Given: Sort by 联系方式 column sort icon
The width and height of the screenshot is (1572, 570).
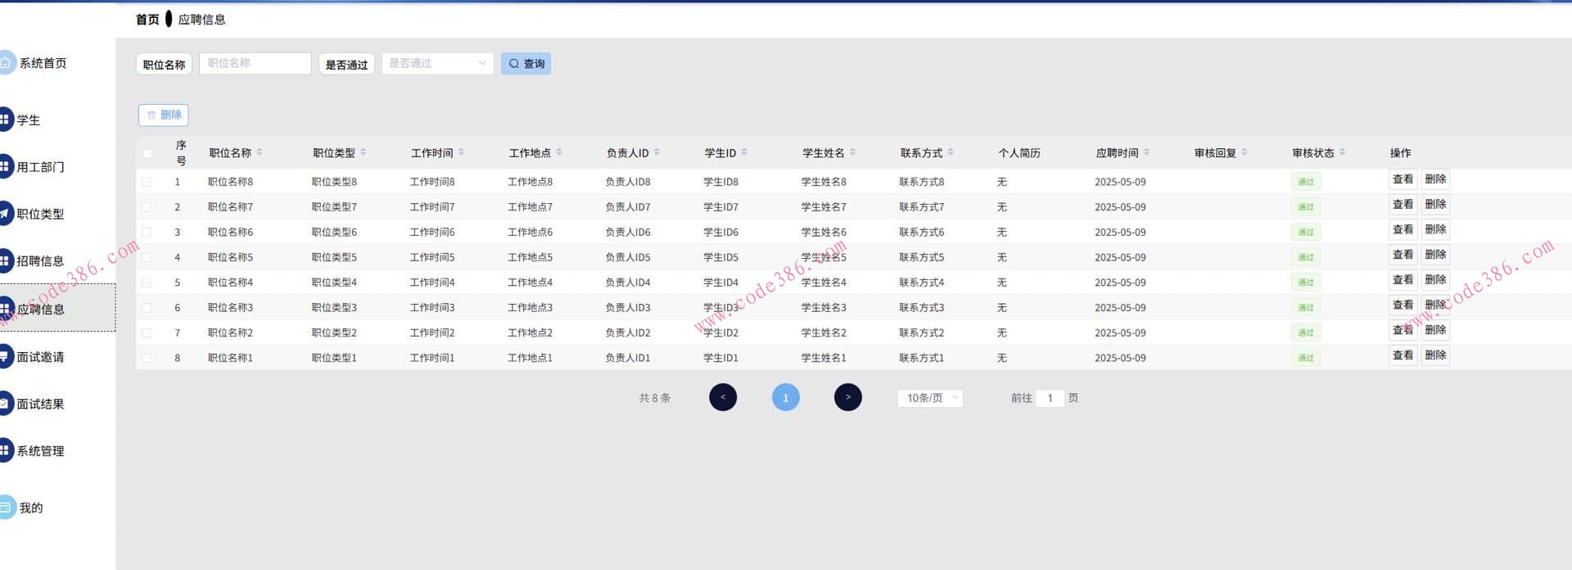Looking at the screenshot, I should (x=951, y=152).
